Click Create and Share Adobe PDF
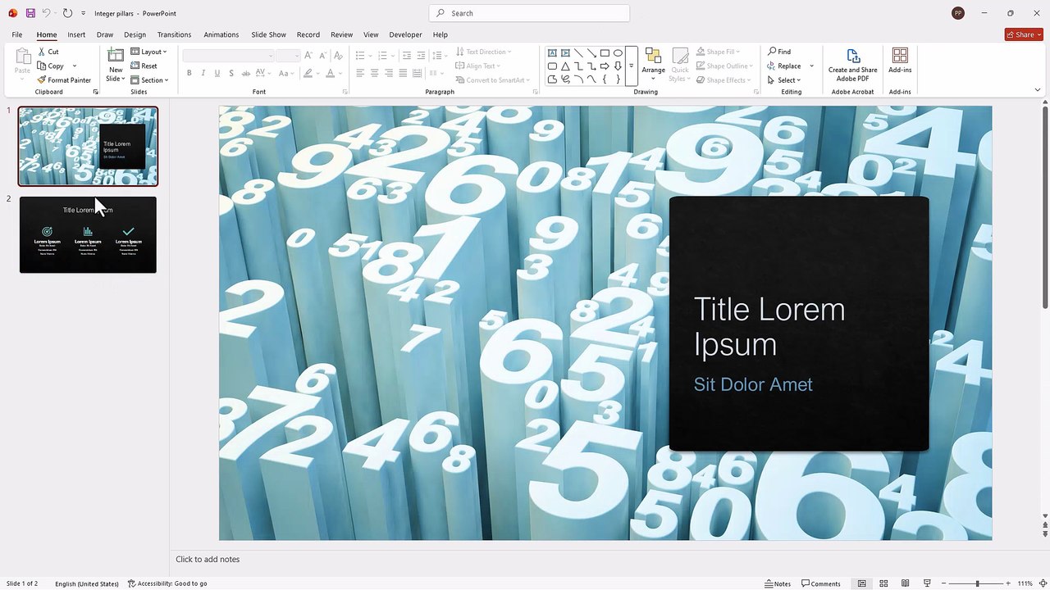This screenshot has height=590, width=1050. pyautogui.click(x=852, y=65)
